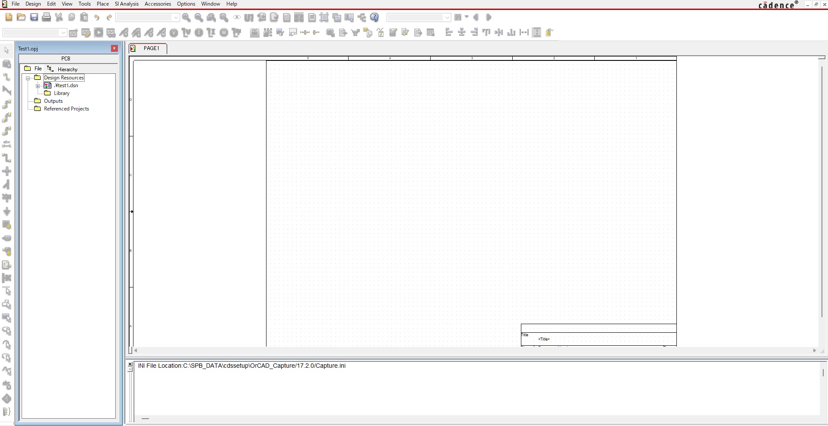Image resolution: width=828 pixels, height=426 pixels.
Task: Expand the test1.dsn tree node
Action: (38, 86)
